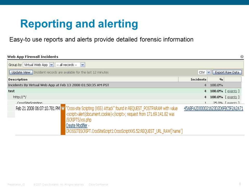Image resolution: width=249 pixels, height=187 pixels.
Task: Open events link in the test row
Action: click(x=232, y=91)
